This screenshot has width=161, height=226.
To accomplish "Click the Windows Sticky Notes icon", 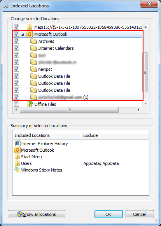I will (x=17, y=170).
